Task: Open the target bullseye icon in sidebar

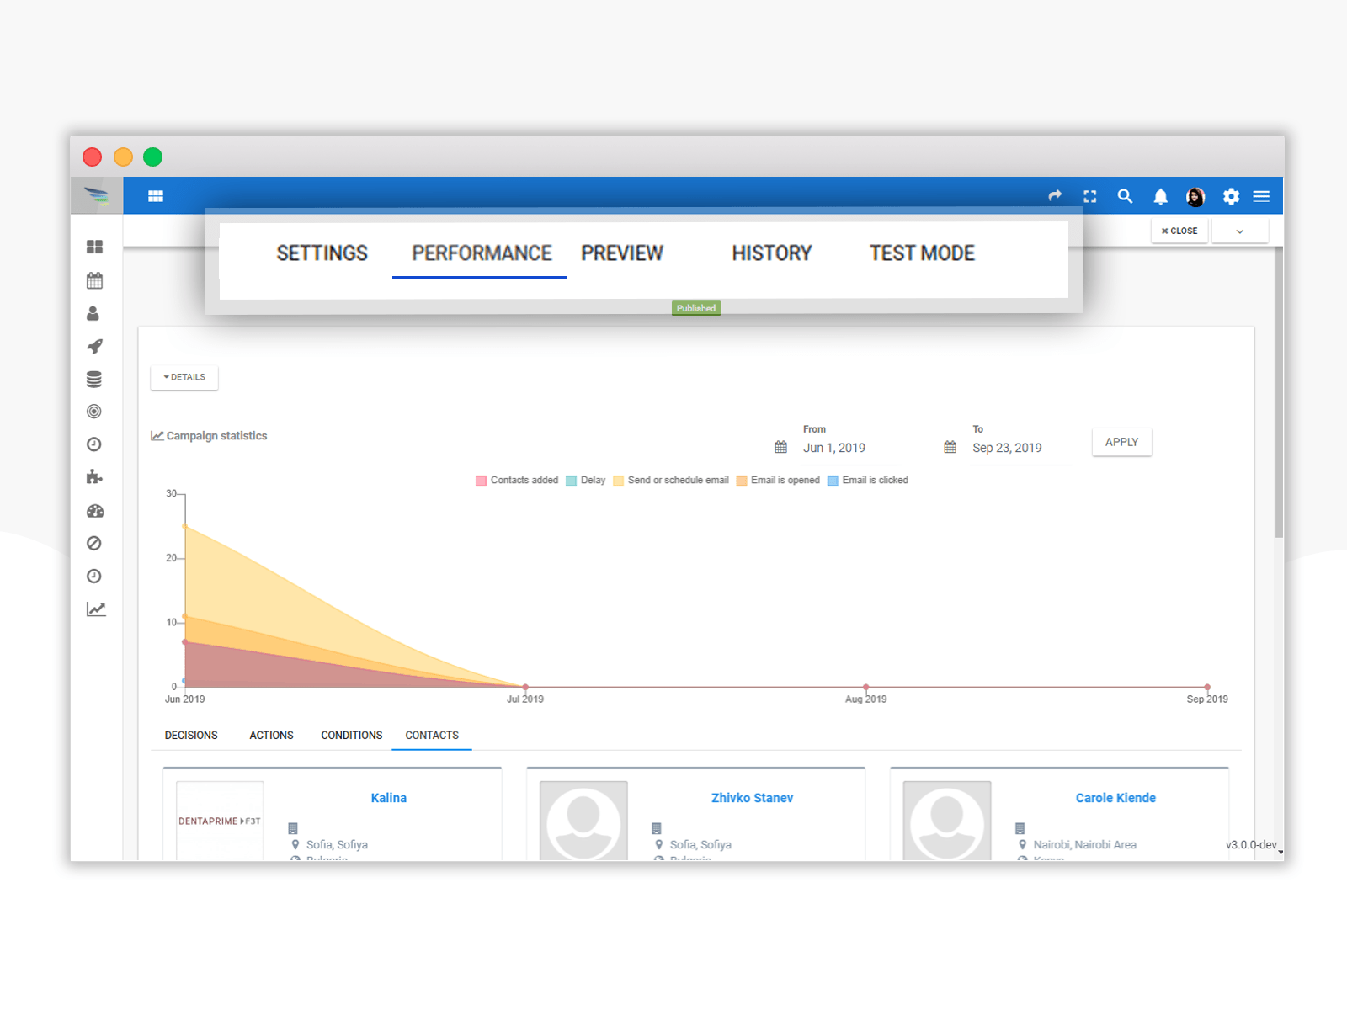Action: [x=94, y=412]
